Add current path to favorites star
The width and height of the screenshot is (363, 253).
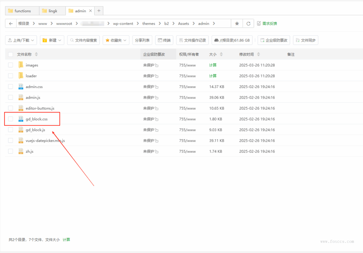[x=237, y=24]
